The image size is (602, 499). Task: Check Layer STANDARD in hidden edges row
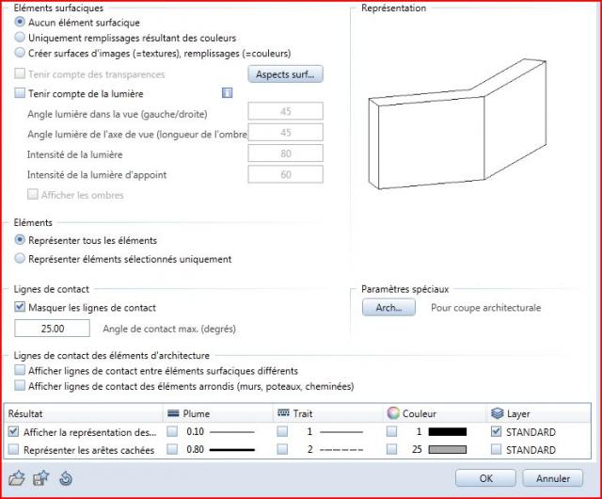pyautogui.click(x=496, y=449)
